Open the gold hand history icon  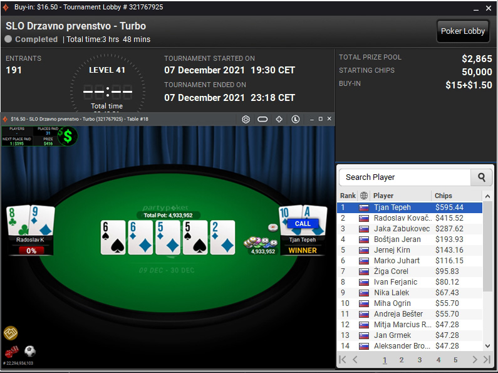[x=11, y=333]
